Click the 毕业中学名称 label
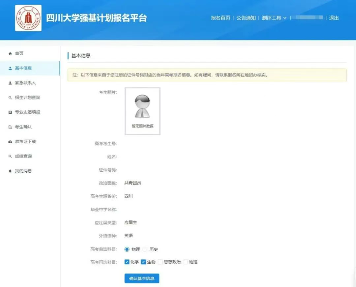This screenshot has width=356, height=287. click(x=104, y=210)
